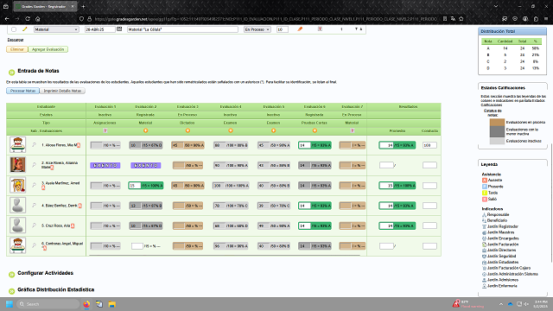Image resolution: width=553 pixels, height=311 pixels.
Task: Click magnifier icon for student Arce Rivera
Action: tap(35, 165)
